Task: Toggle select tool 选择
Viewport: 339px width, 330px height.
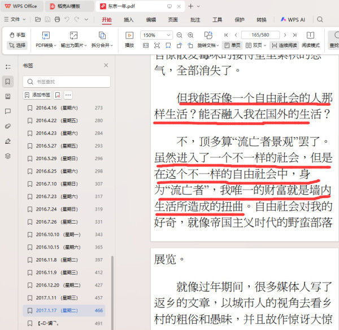Action: point(17,45)
